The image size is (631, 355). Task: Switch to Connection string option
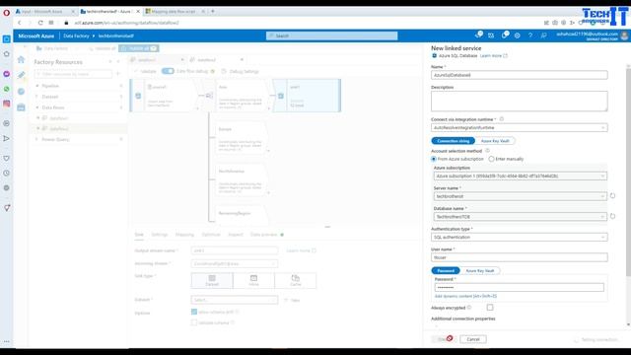454,141
